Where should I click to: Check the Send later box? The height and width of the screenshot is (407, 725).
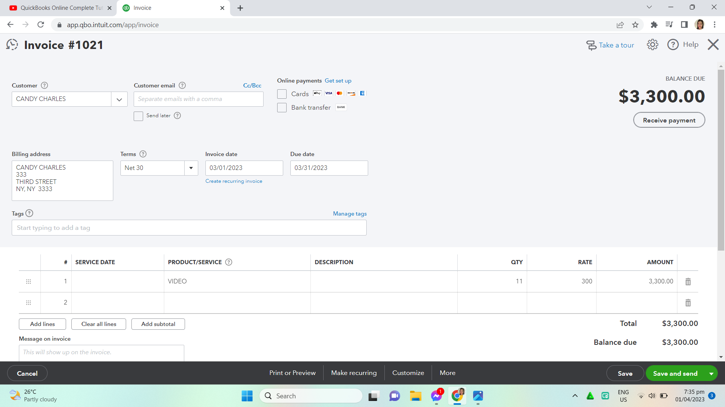pos(138,116)
